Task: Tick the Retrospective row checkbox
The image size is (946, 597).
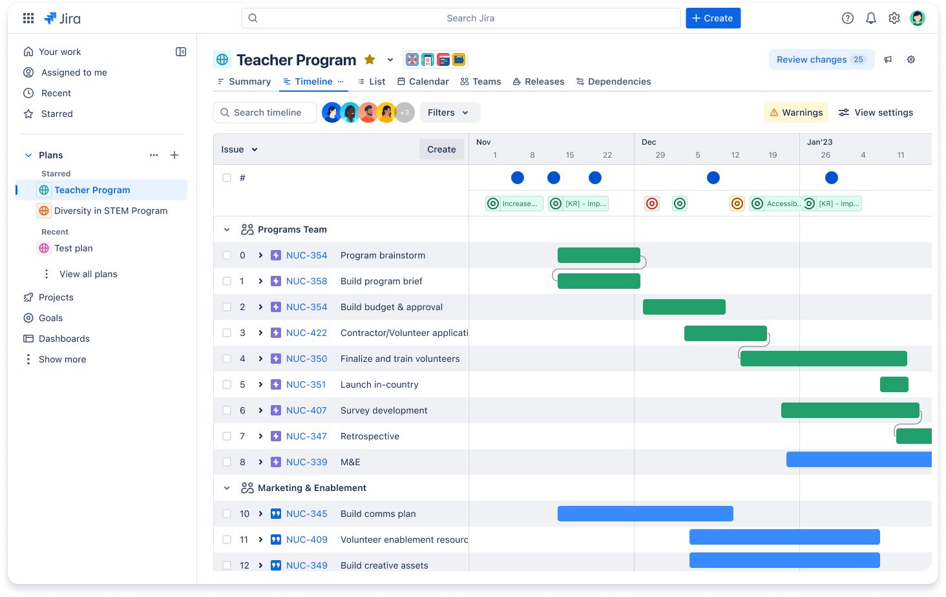Action: coord(227,436)
